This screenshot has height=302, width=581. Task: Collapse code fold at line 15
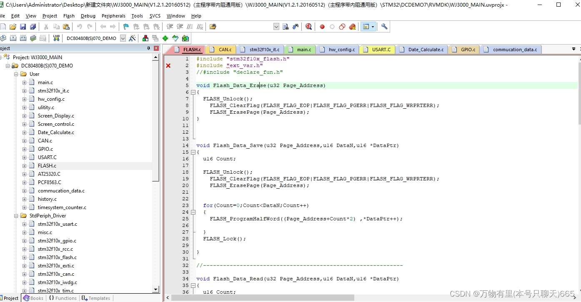(x=193, y=152)
